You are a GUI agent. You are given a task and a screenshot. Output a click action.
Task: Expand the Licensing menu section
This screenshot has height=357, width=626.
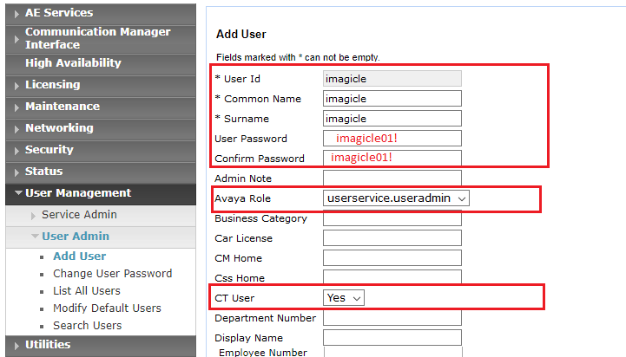click(52, 85)
